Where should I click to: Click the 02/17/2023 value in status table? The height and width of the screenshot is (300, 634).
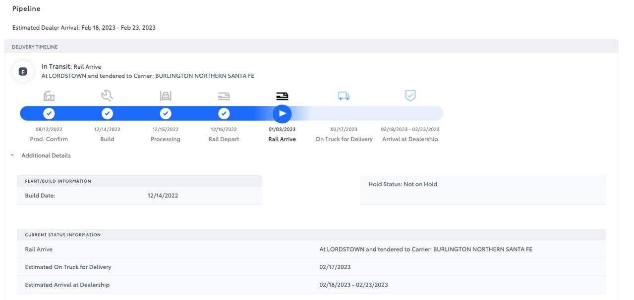coord(335,267)
